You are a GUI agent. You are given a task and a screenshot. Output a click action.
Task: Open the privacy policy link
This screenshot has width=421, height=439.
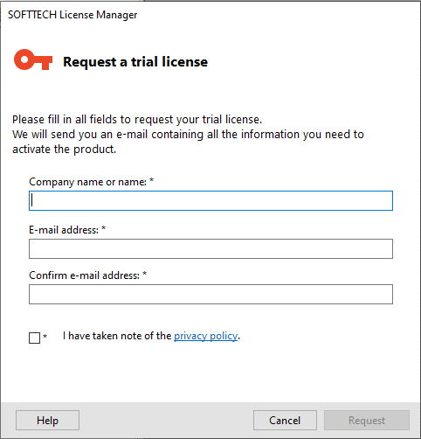[206, 336]
